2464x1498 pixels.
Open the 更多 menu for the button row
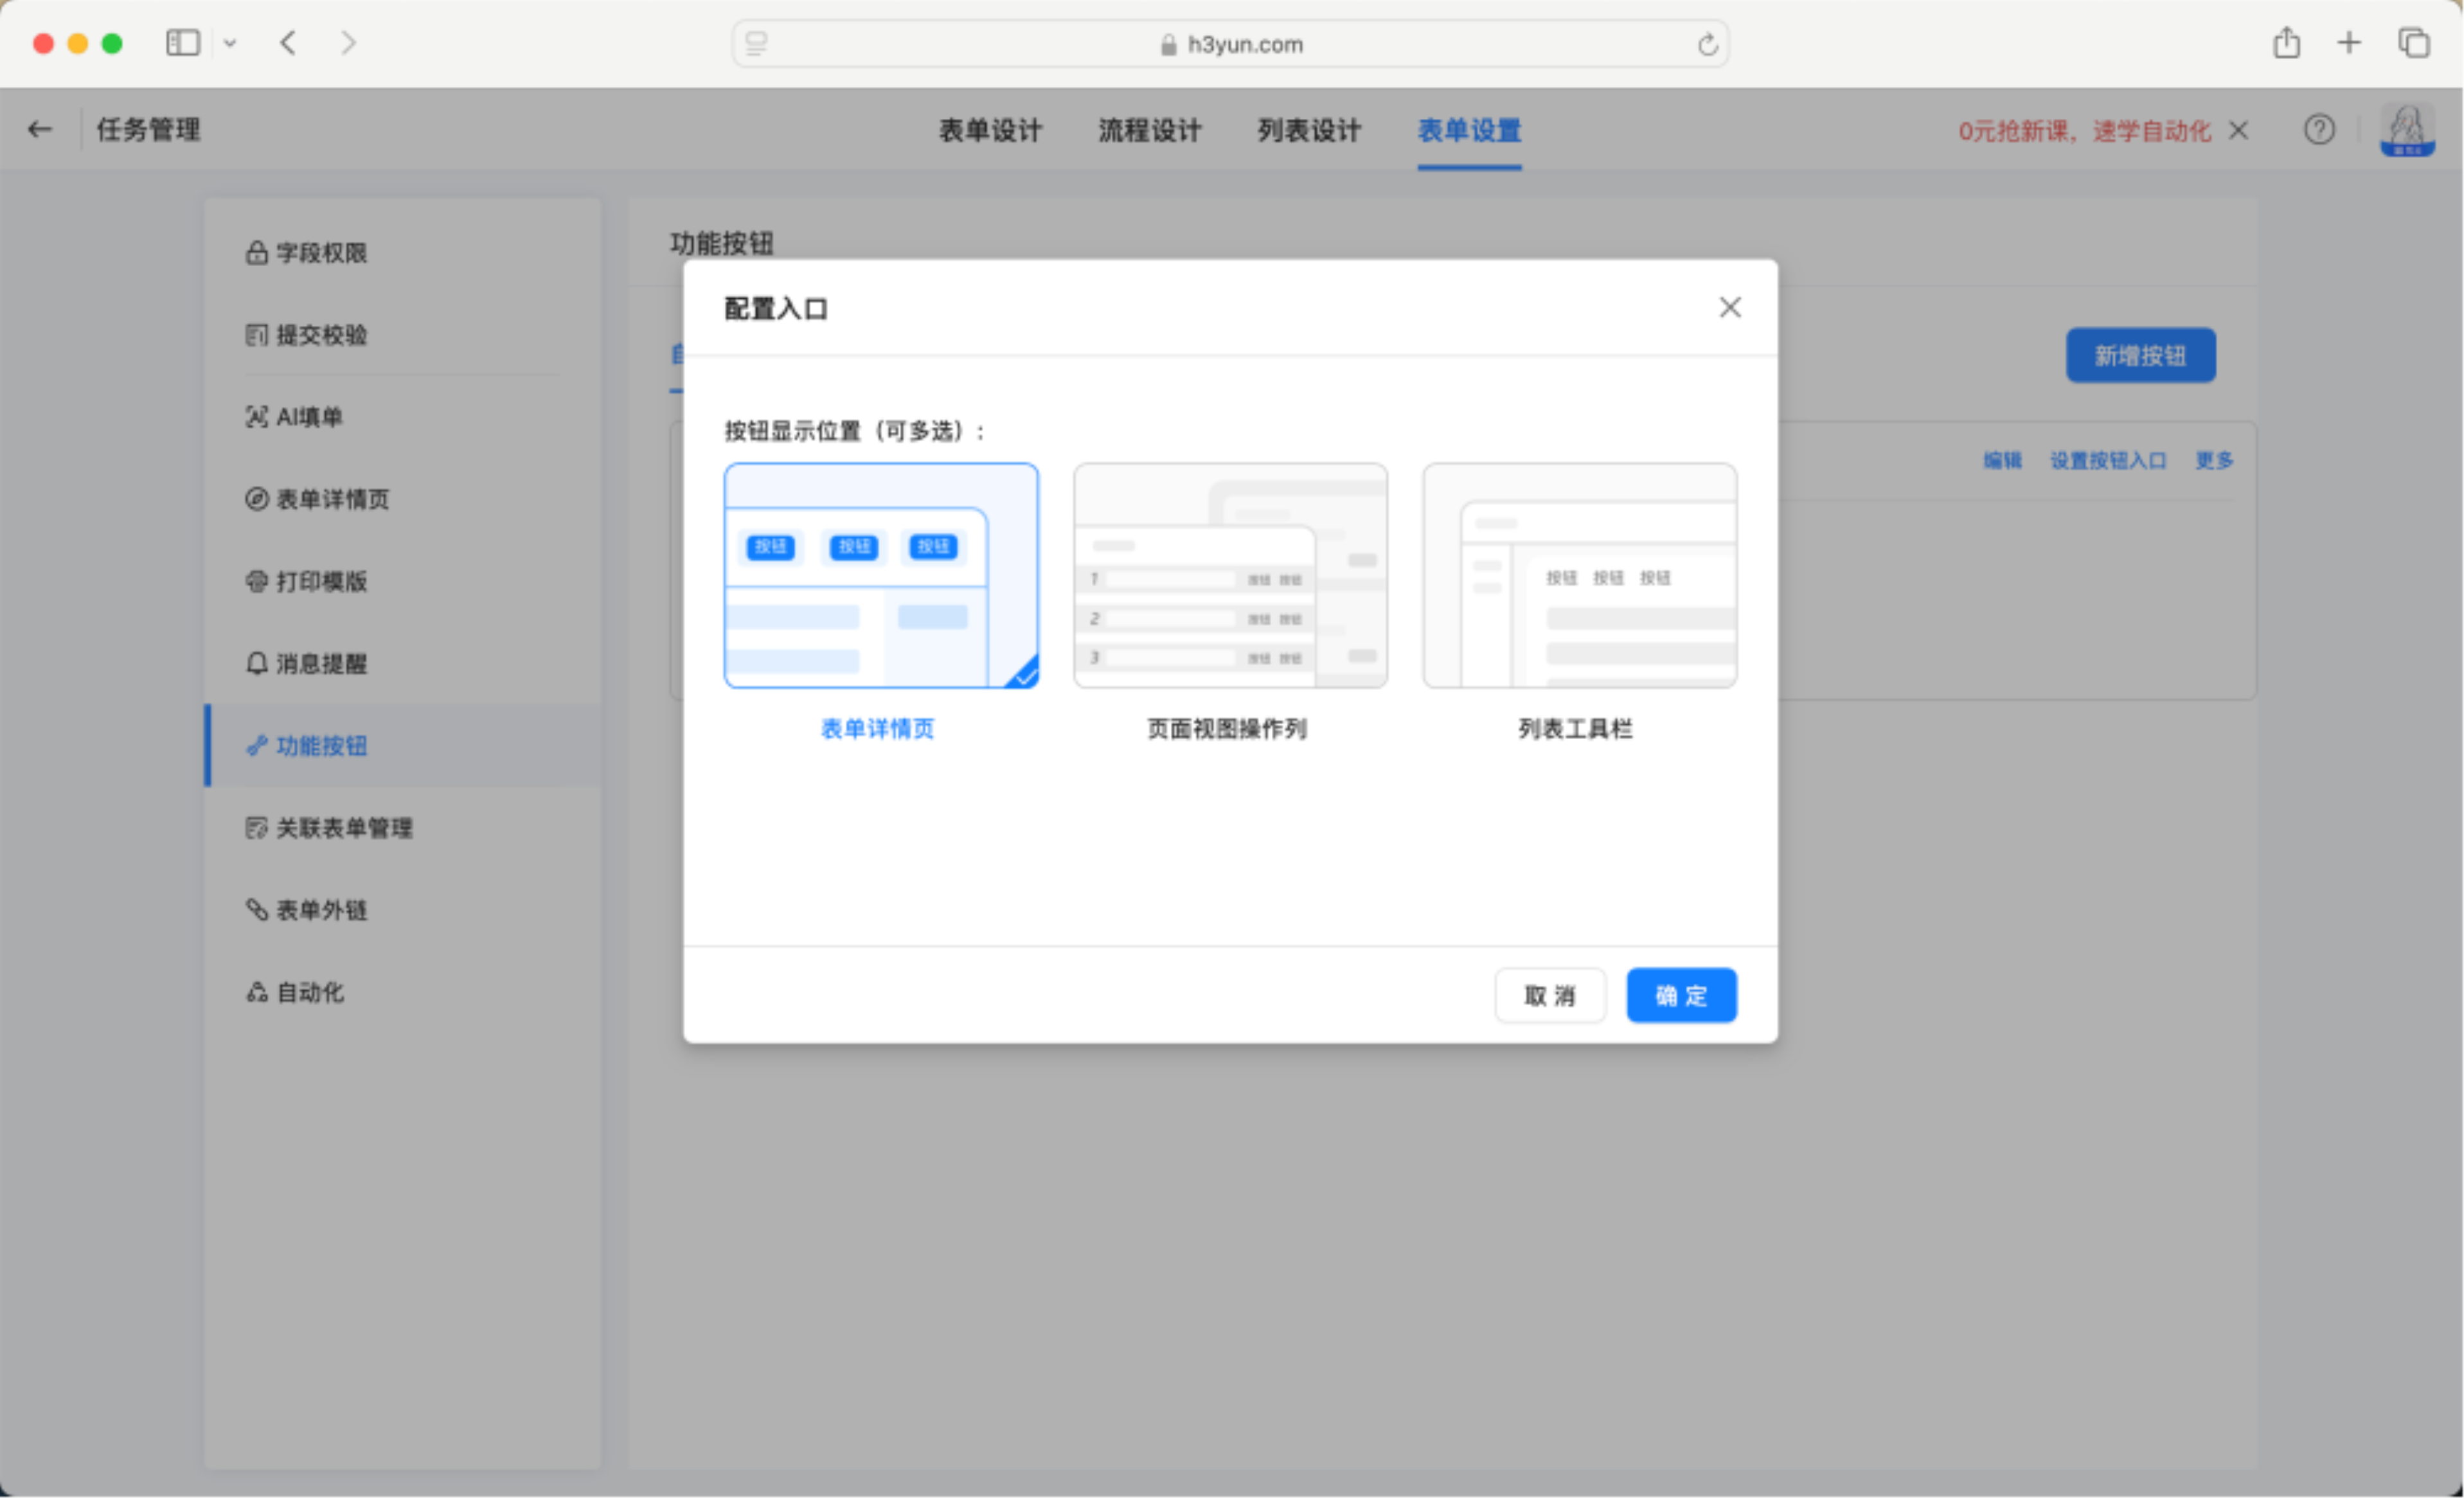(x=2213, y=460)
